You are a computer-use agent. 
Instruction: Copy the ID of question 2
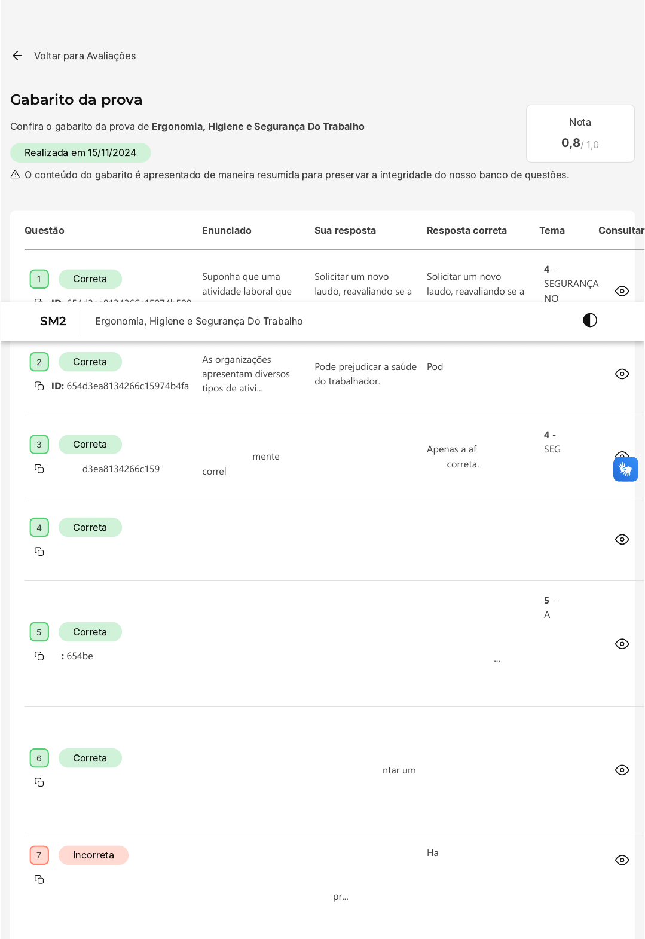click(x=39, y=386)
